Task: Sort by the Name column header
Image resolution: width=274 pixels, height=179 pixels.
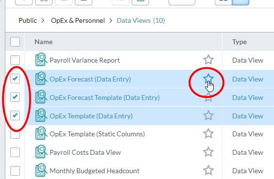Action: click(x=44, y=42)
